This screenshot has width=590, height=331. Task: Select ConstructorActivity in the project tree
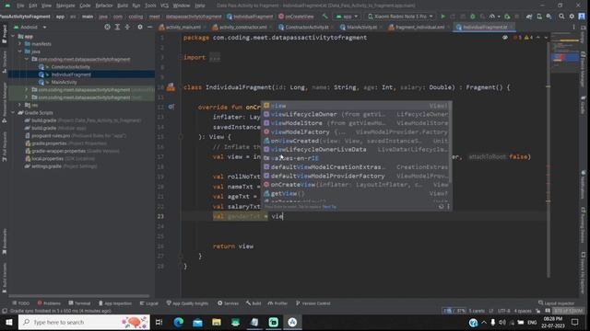71,67
